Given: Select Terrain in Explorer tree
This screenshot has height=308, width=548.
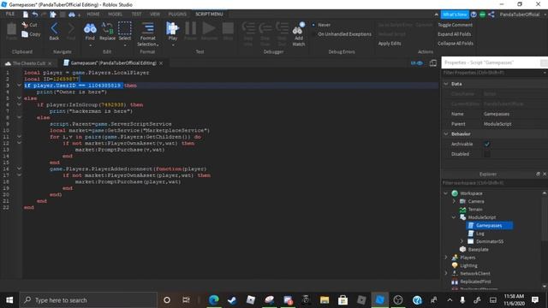Looking at the screenshot, I should pos(475,209).
